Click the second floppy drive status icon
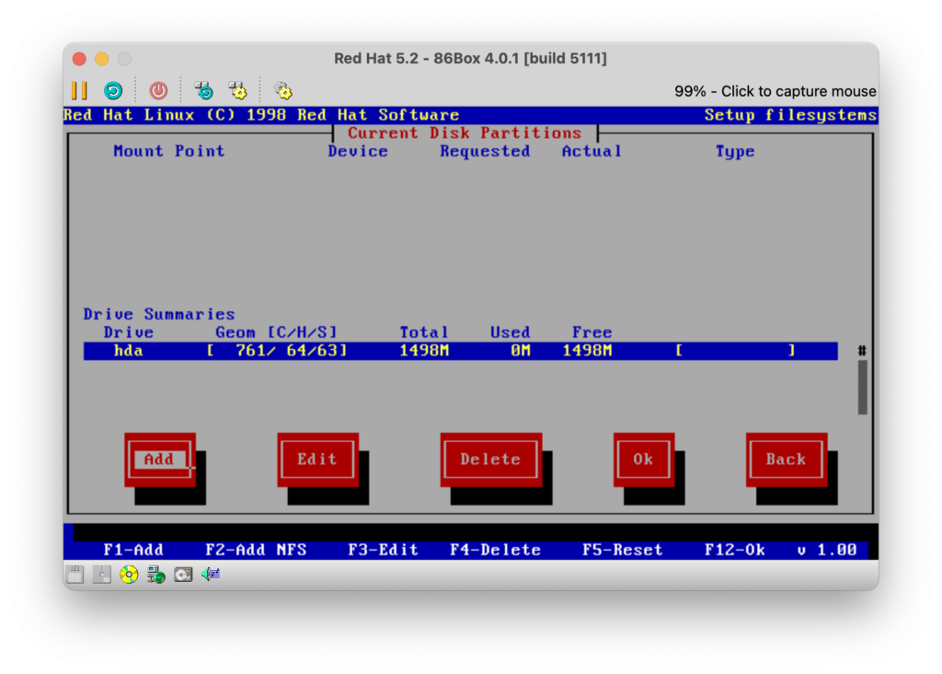The image size is (942, 674). coord(101,575)
